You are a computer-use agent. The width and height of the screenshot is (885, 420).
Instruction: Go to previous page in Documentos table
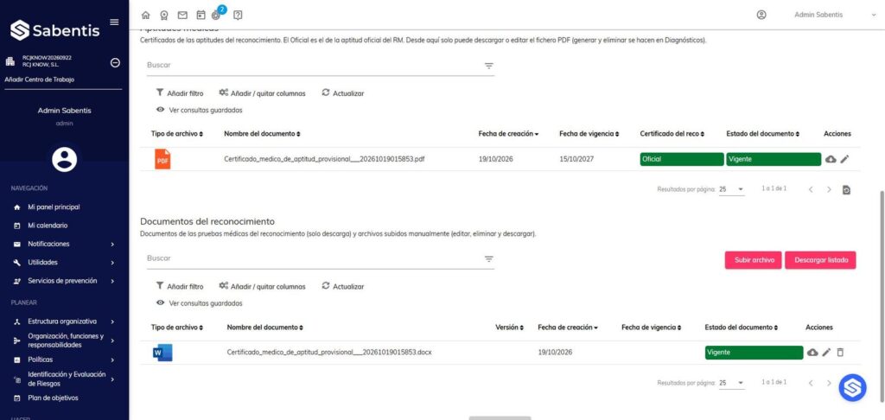click(x=811, y=383)
